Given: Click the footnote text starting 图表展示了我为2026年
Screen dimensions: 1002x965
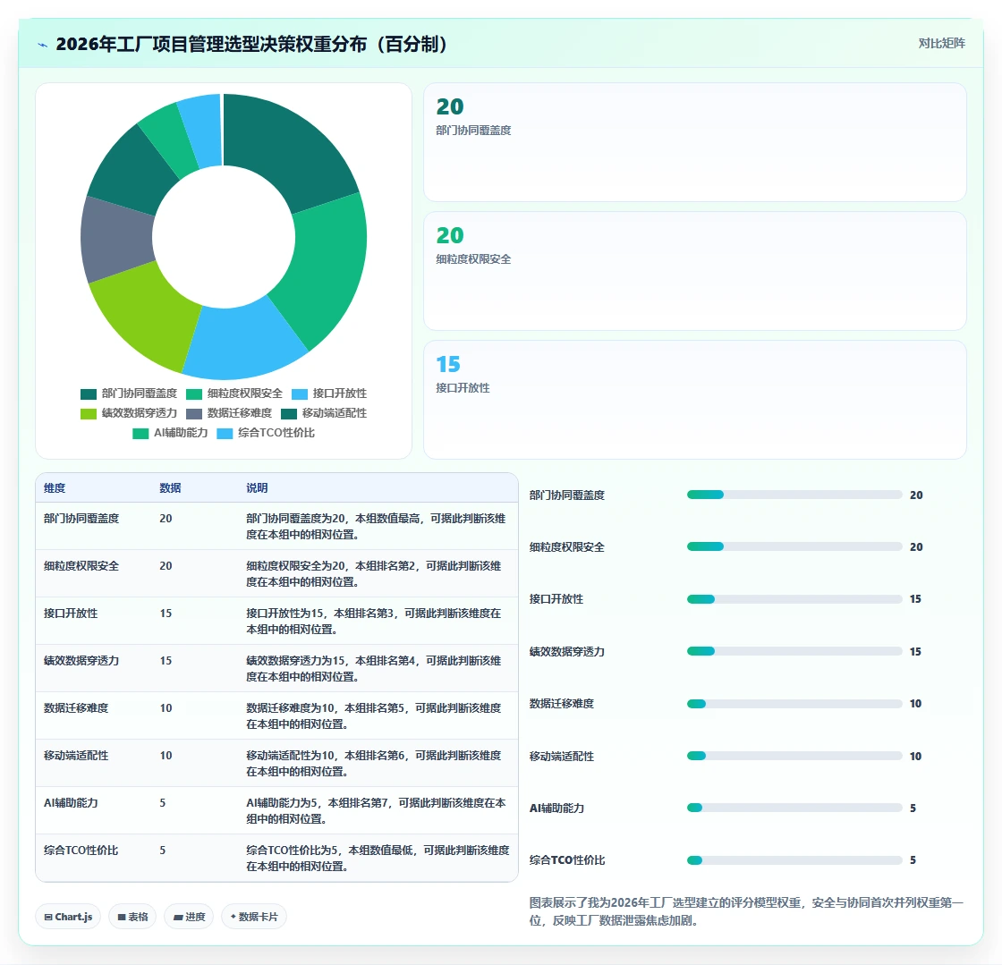Looking at the screenshot, I should 746,911.
